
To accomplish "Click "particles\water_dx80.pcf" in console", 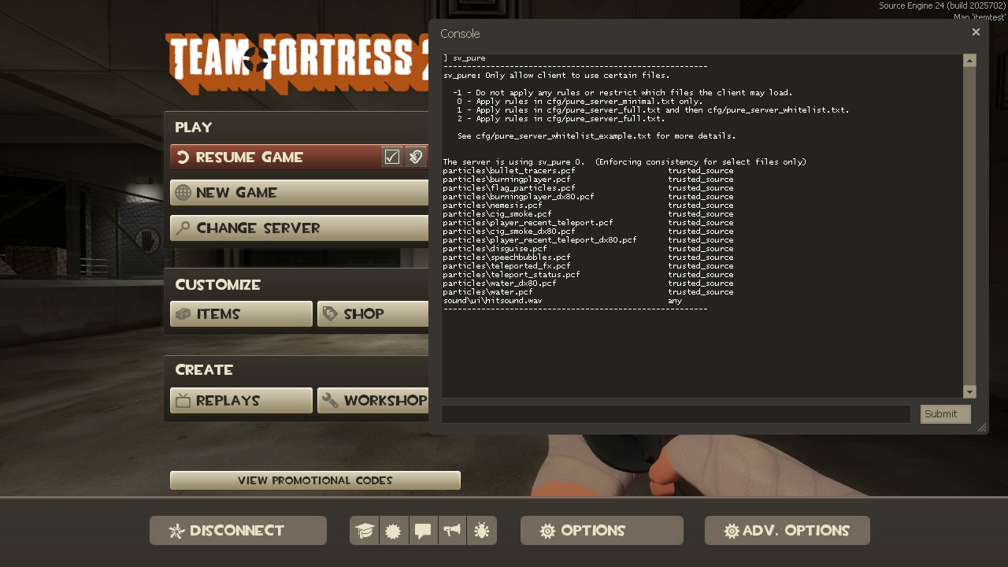I will [x=499, y=283].
